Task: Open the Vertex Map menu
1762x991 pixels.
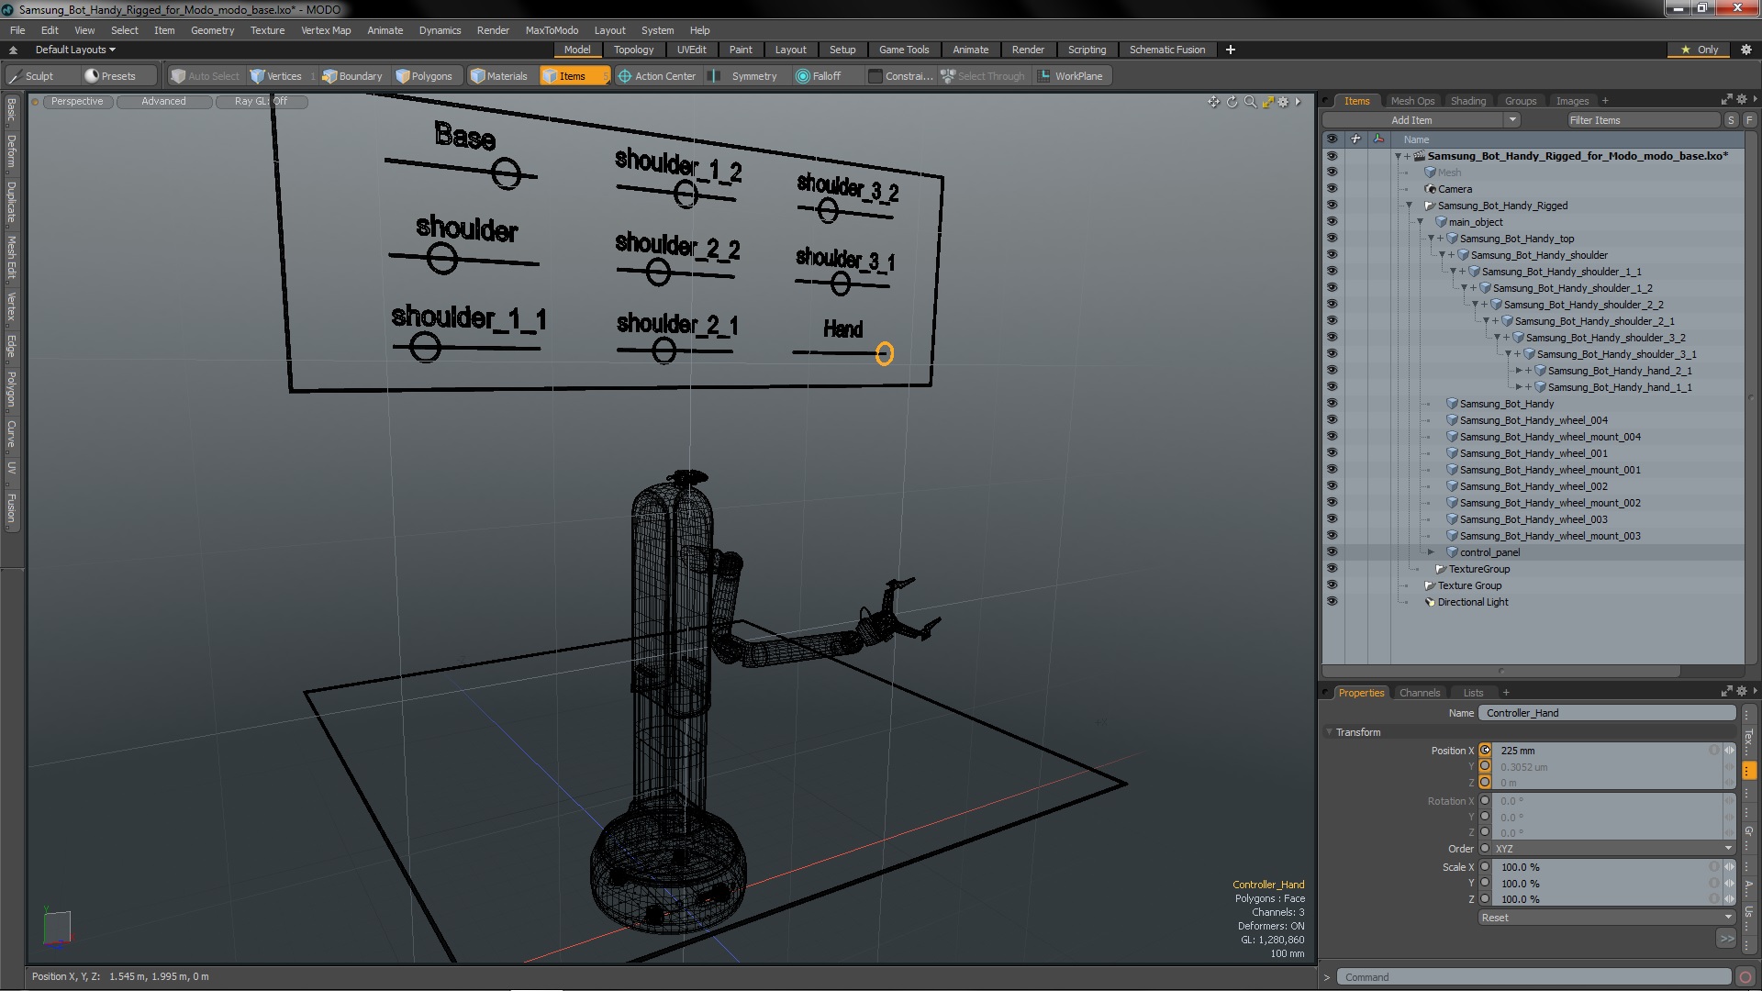Action: [326, 30]
